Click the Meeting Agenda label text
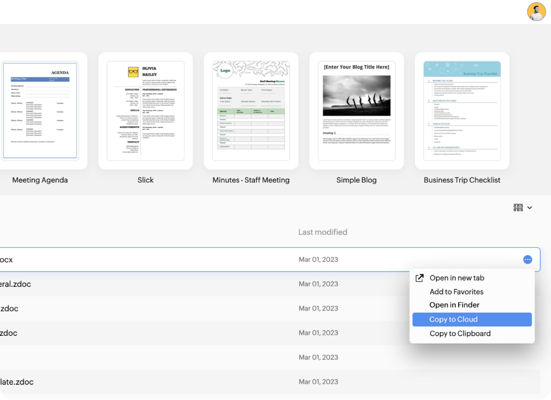The width and height of the screenshot is (551, 400). pyautogui.click(x=40, y=180)
